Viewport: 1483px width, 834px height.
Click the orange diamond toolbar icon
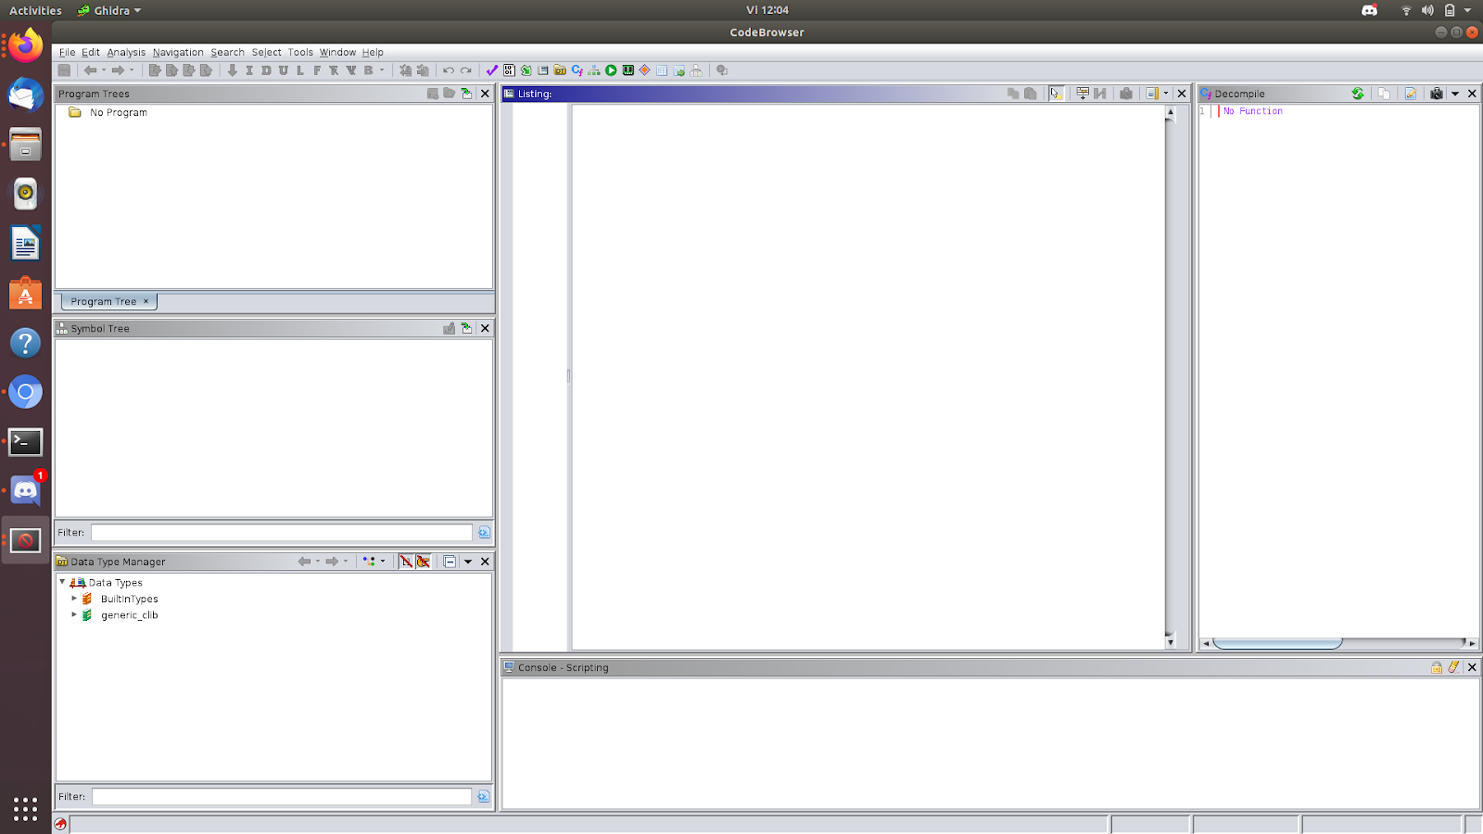click(645, 70)
